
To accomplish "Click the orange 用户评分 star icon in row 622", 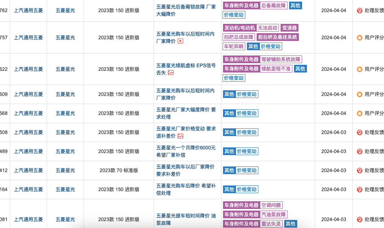I will (x=360, y=69).
